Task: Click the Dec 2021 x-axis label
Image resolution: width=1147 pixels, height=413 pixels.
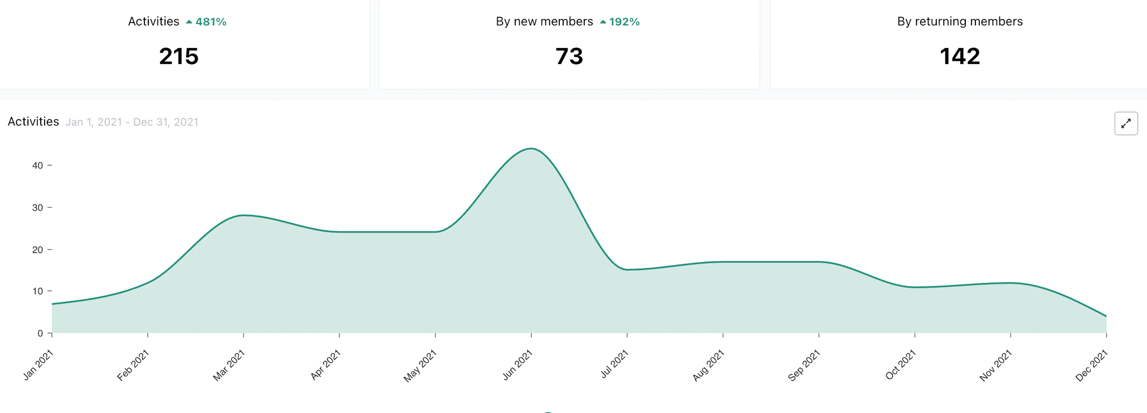Action: [x=1092, y=366]
